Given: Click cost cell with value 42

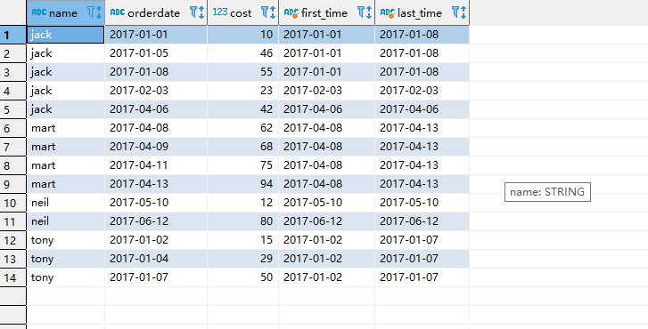Looking at the screenshot, I should pyautogui.click(x=243, y=109).
